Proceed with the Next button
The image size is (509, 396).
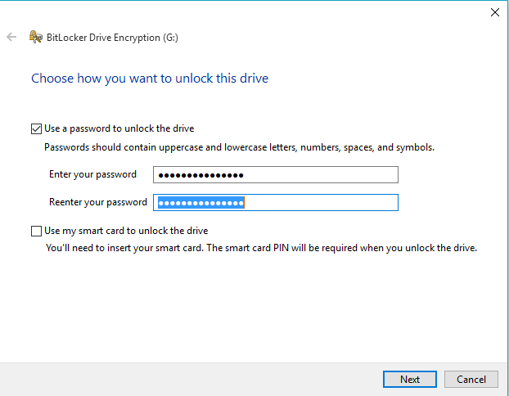pos(410,379)
